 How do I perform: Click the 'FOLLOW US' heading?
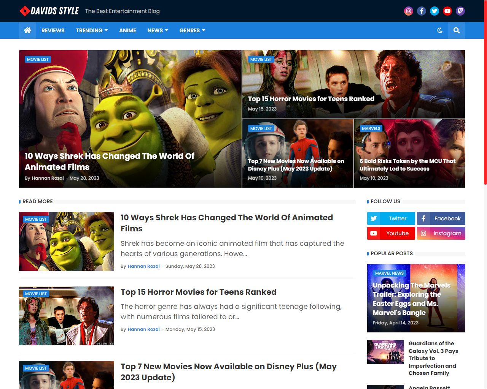click(x=385, y=201)
